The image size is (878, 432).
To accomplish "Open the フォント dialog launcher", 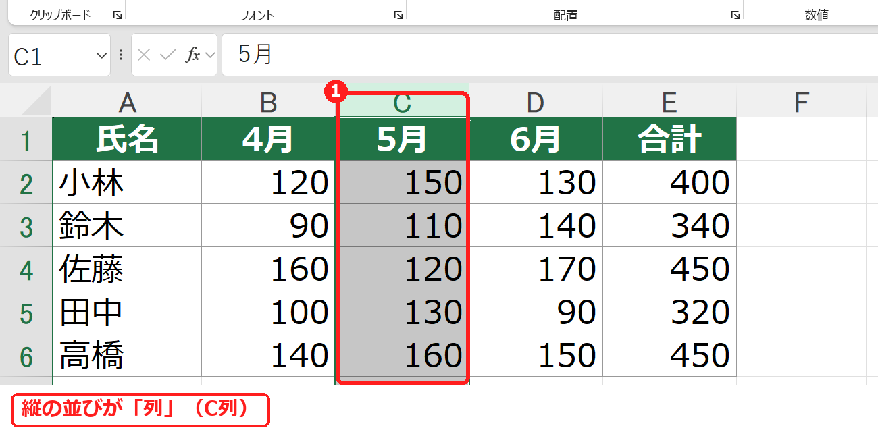I will click(398, 15).
